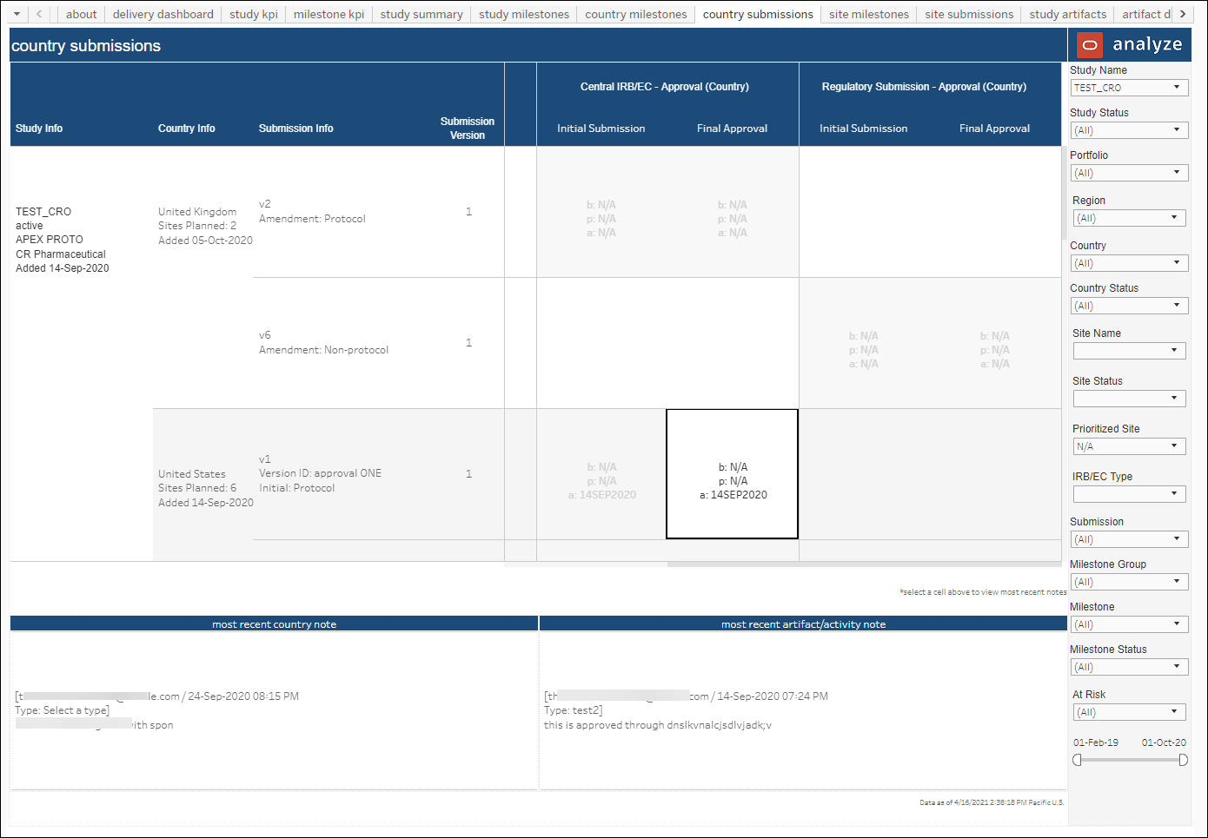
Task: Select US Initial Submission cell a: 14SEP2020
Action: pos(601,474)
